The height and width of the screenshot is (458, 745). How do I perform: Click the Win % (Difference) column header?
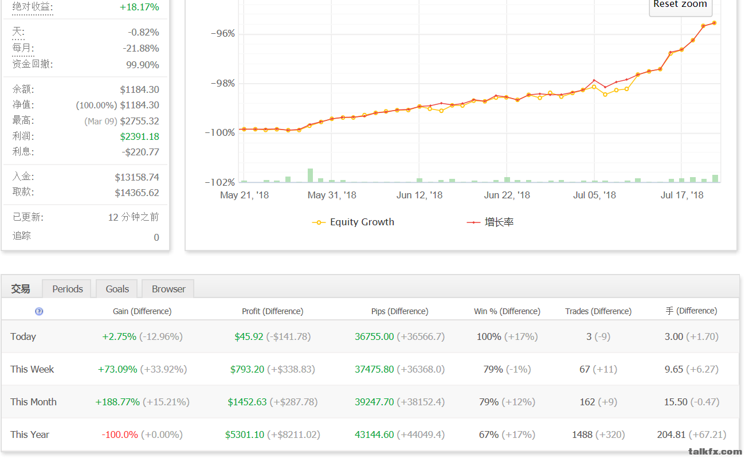pyautogui.click(x=507, y=311)
